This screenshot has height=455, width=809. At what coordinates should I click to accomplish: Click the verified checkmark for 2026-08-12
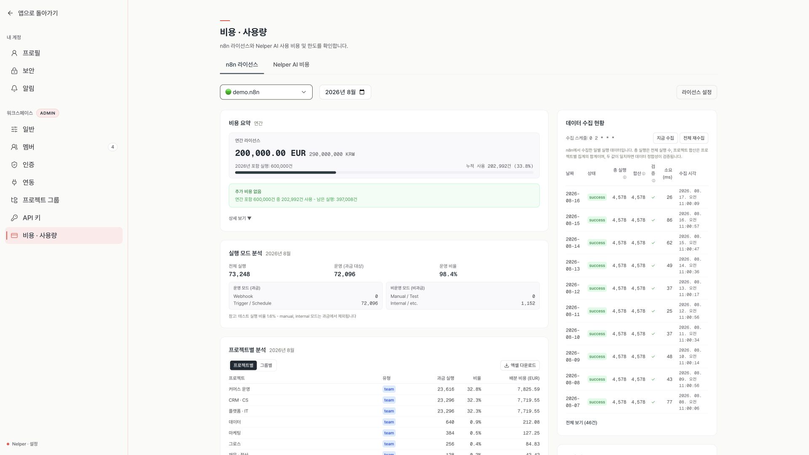coord(653,289)
